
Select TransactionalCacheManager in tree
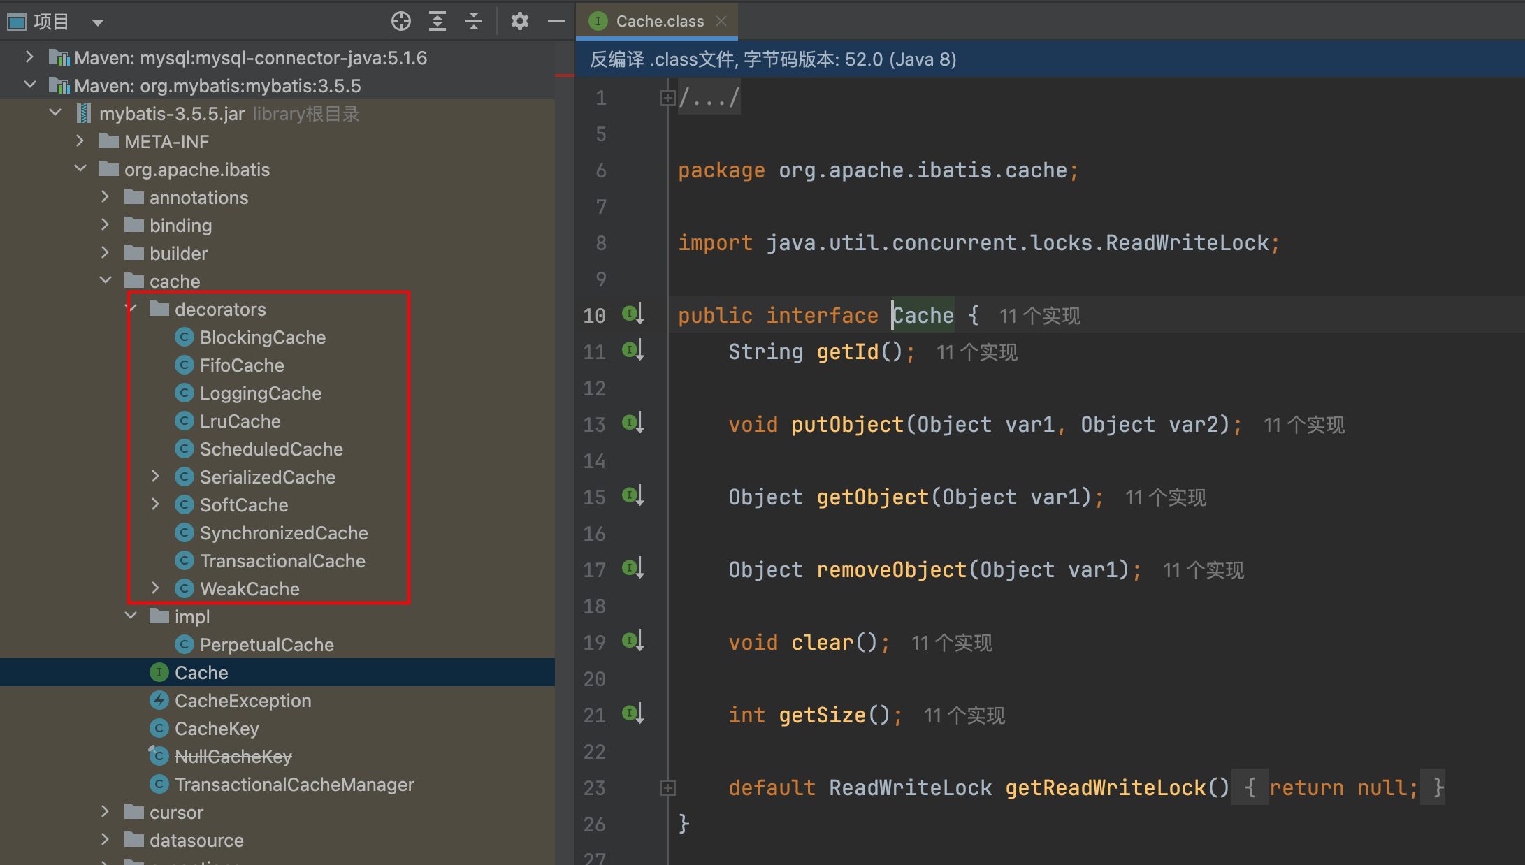click(294, 785)
